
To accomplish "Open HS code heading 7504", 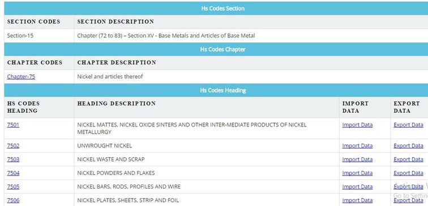I will (13, 173).
